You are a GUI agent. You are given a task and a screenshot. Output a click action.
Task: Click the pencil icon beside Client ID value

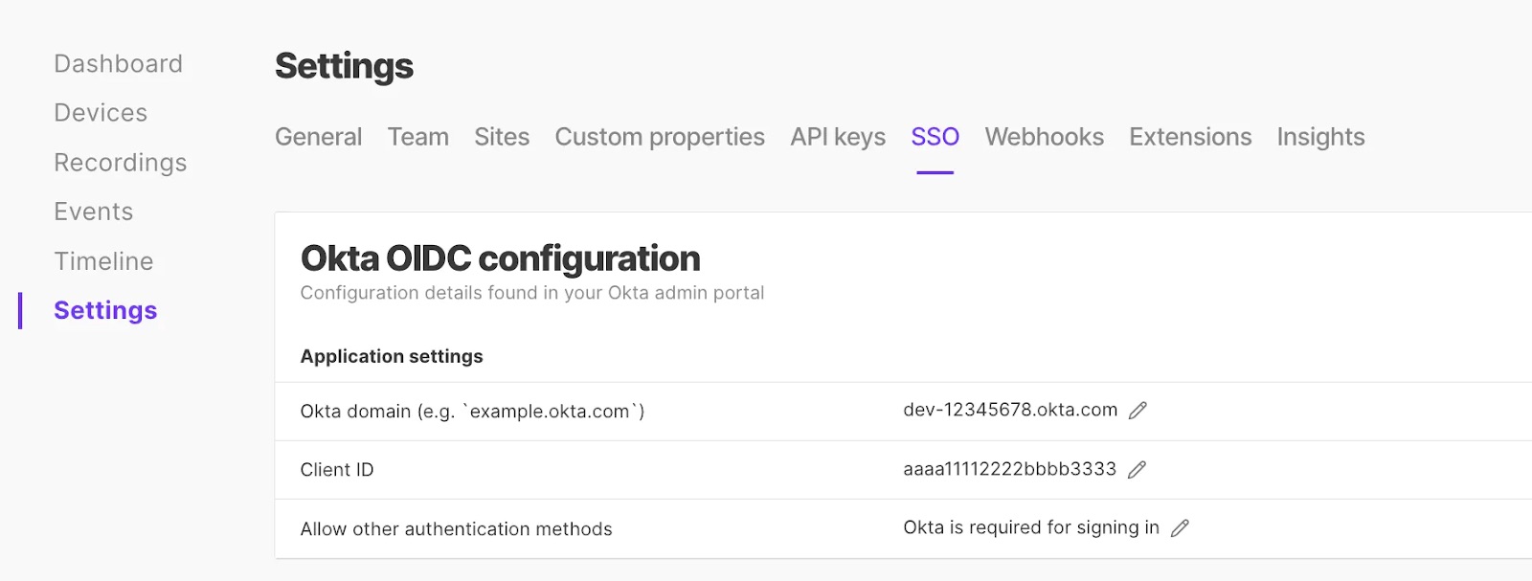point(1137,470)
